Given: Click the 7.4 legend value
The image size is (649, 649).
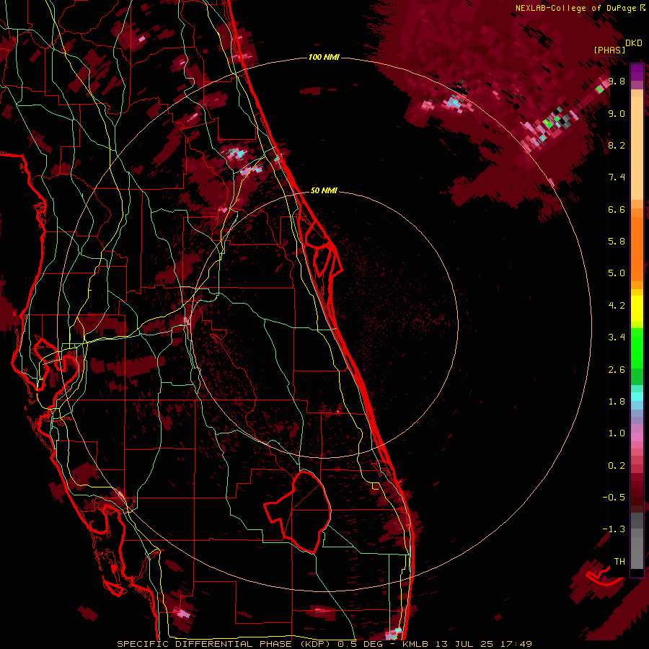Looking at the screenshot, I should pyautogui.click(x=617, y=177).
